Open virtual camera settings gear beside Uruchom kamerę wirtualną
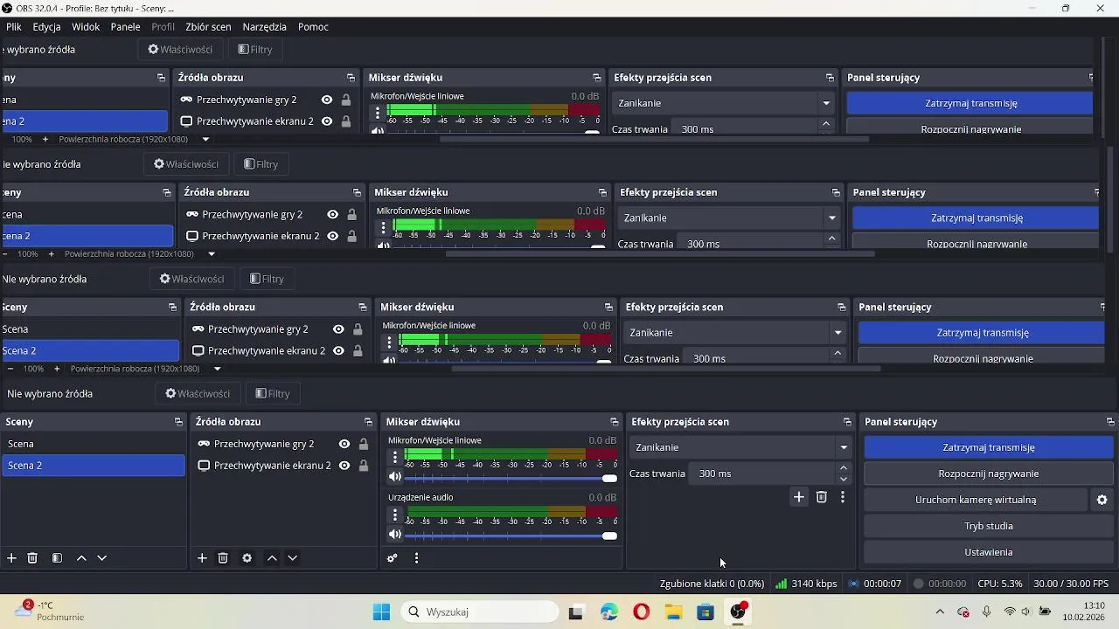Screen dimensions: 1119x629 [1102, 500]
